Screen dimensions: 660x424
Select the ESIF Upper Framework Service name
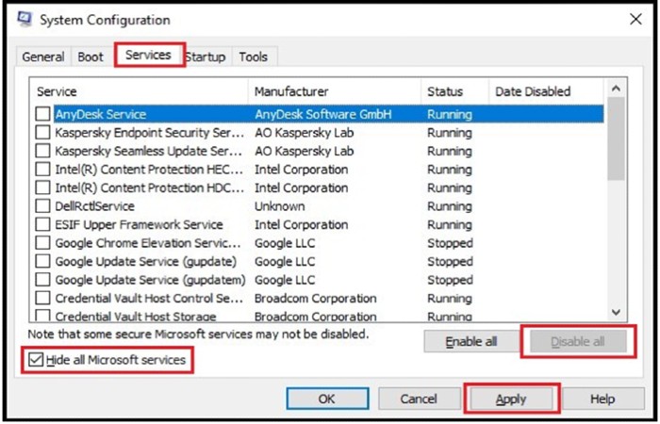[139, 224]
